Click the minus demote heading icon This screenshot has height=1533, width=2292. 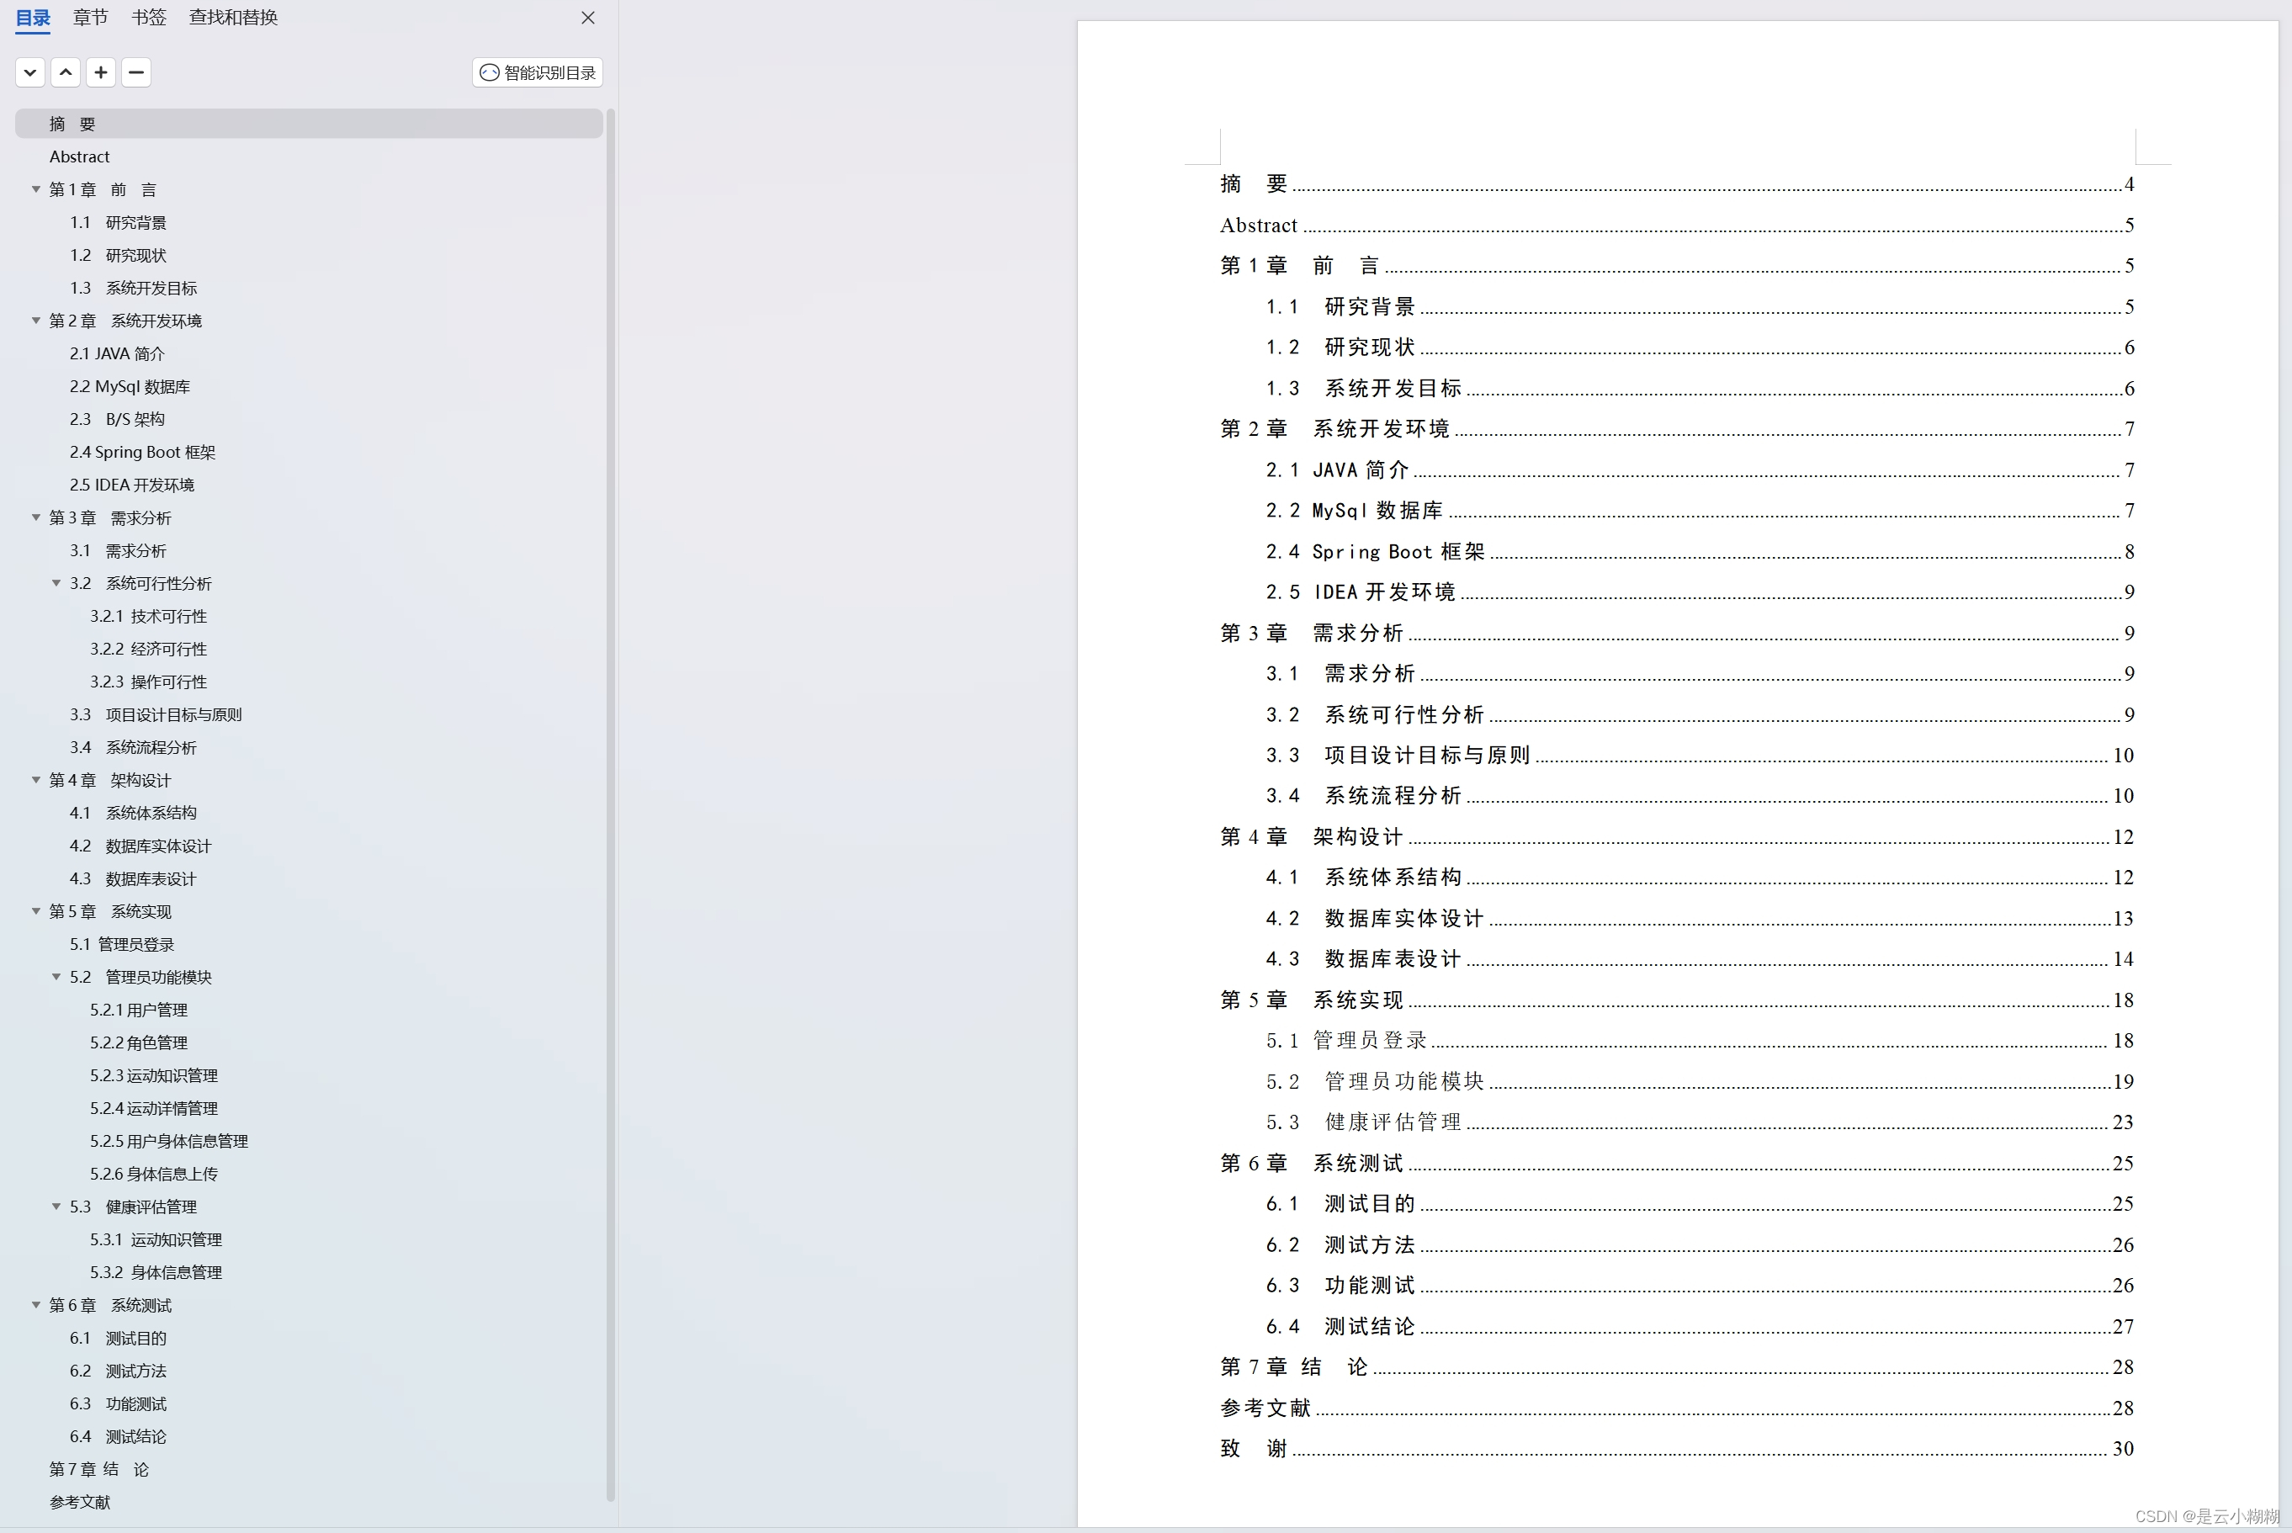pos(135,72)
